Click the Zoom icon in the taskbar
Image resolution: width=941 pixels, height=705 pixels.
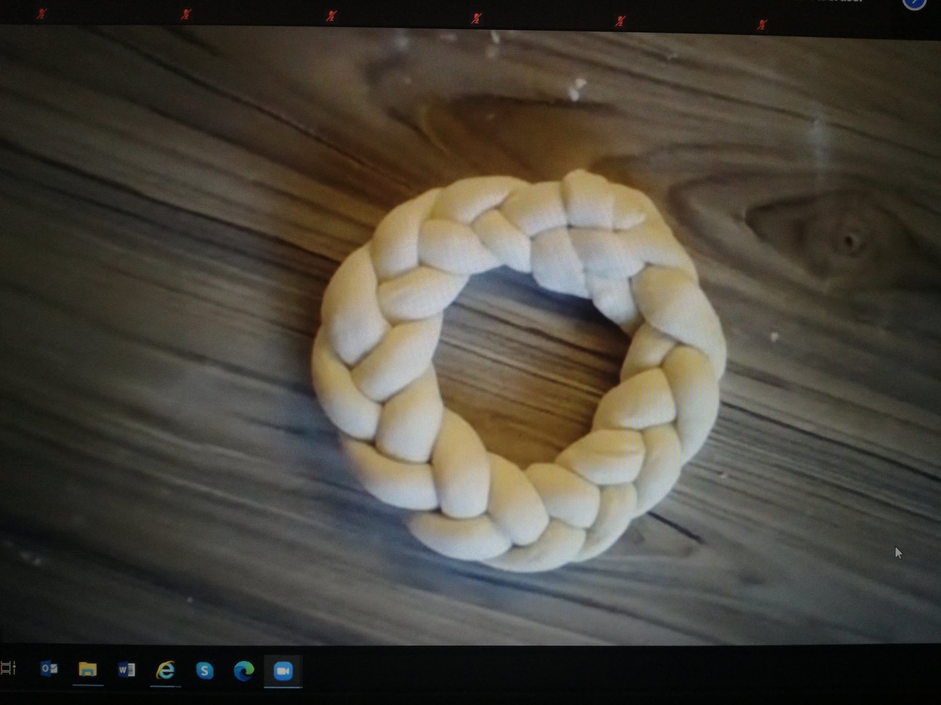(283, 671)
